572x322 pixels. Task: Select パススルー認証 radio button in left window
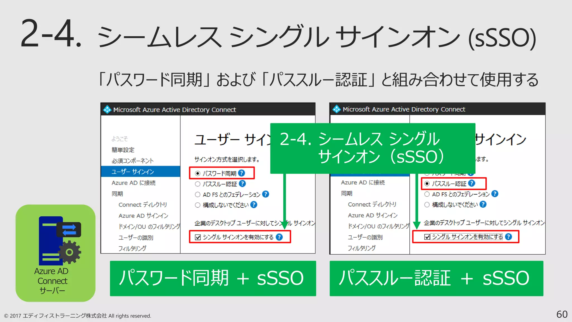click(198, 184)
